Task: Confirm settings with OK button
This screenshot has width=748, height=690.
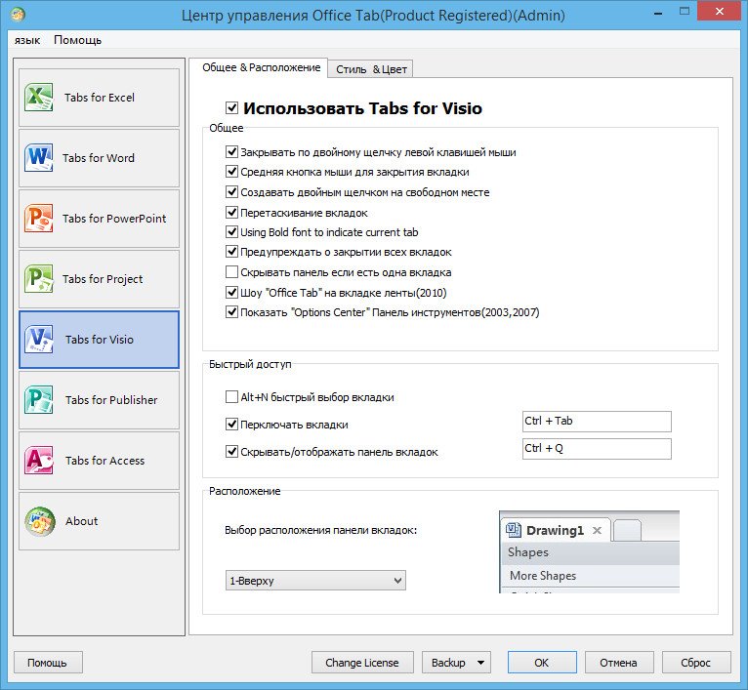Action: tap(542, 663)
